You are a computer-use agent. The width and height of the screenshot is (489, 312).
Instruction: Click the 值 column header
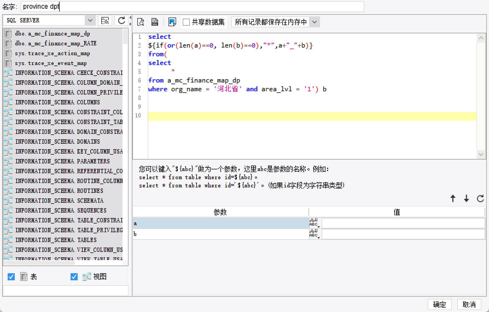click(x=397, y=212)
